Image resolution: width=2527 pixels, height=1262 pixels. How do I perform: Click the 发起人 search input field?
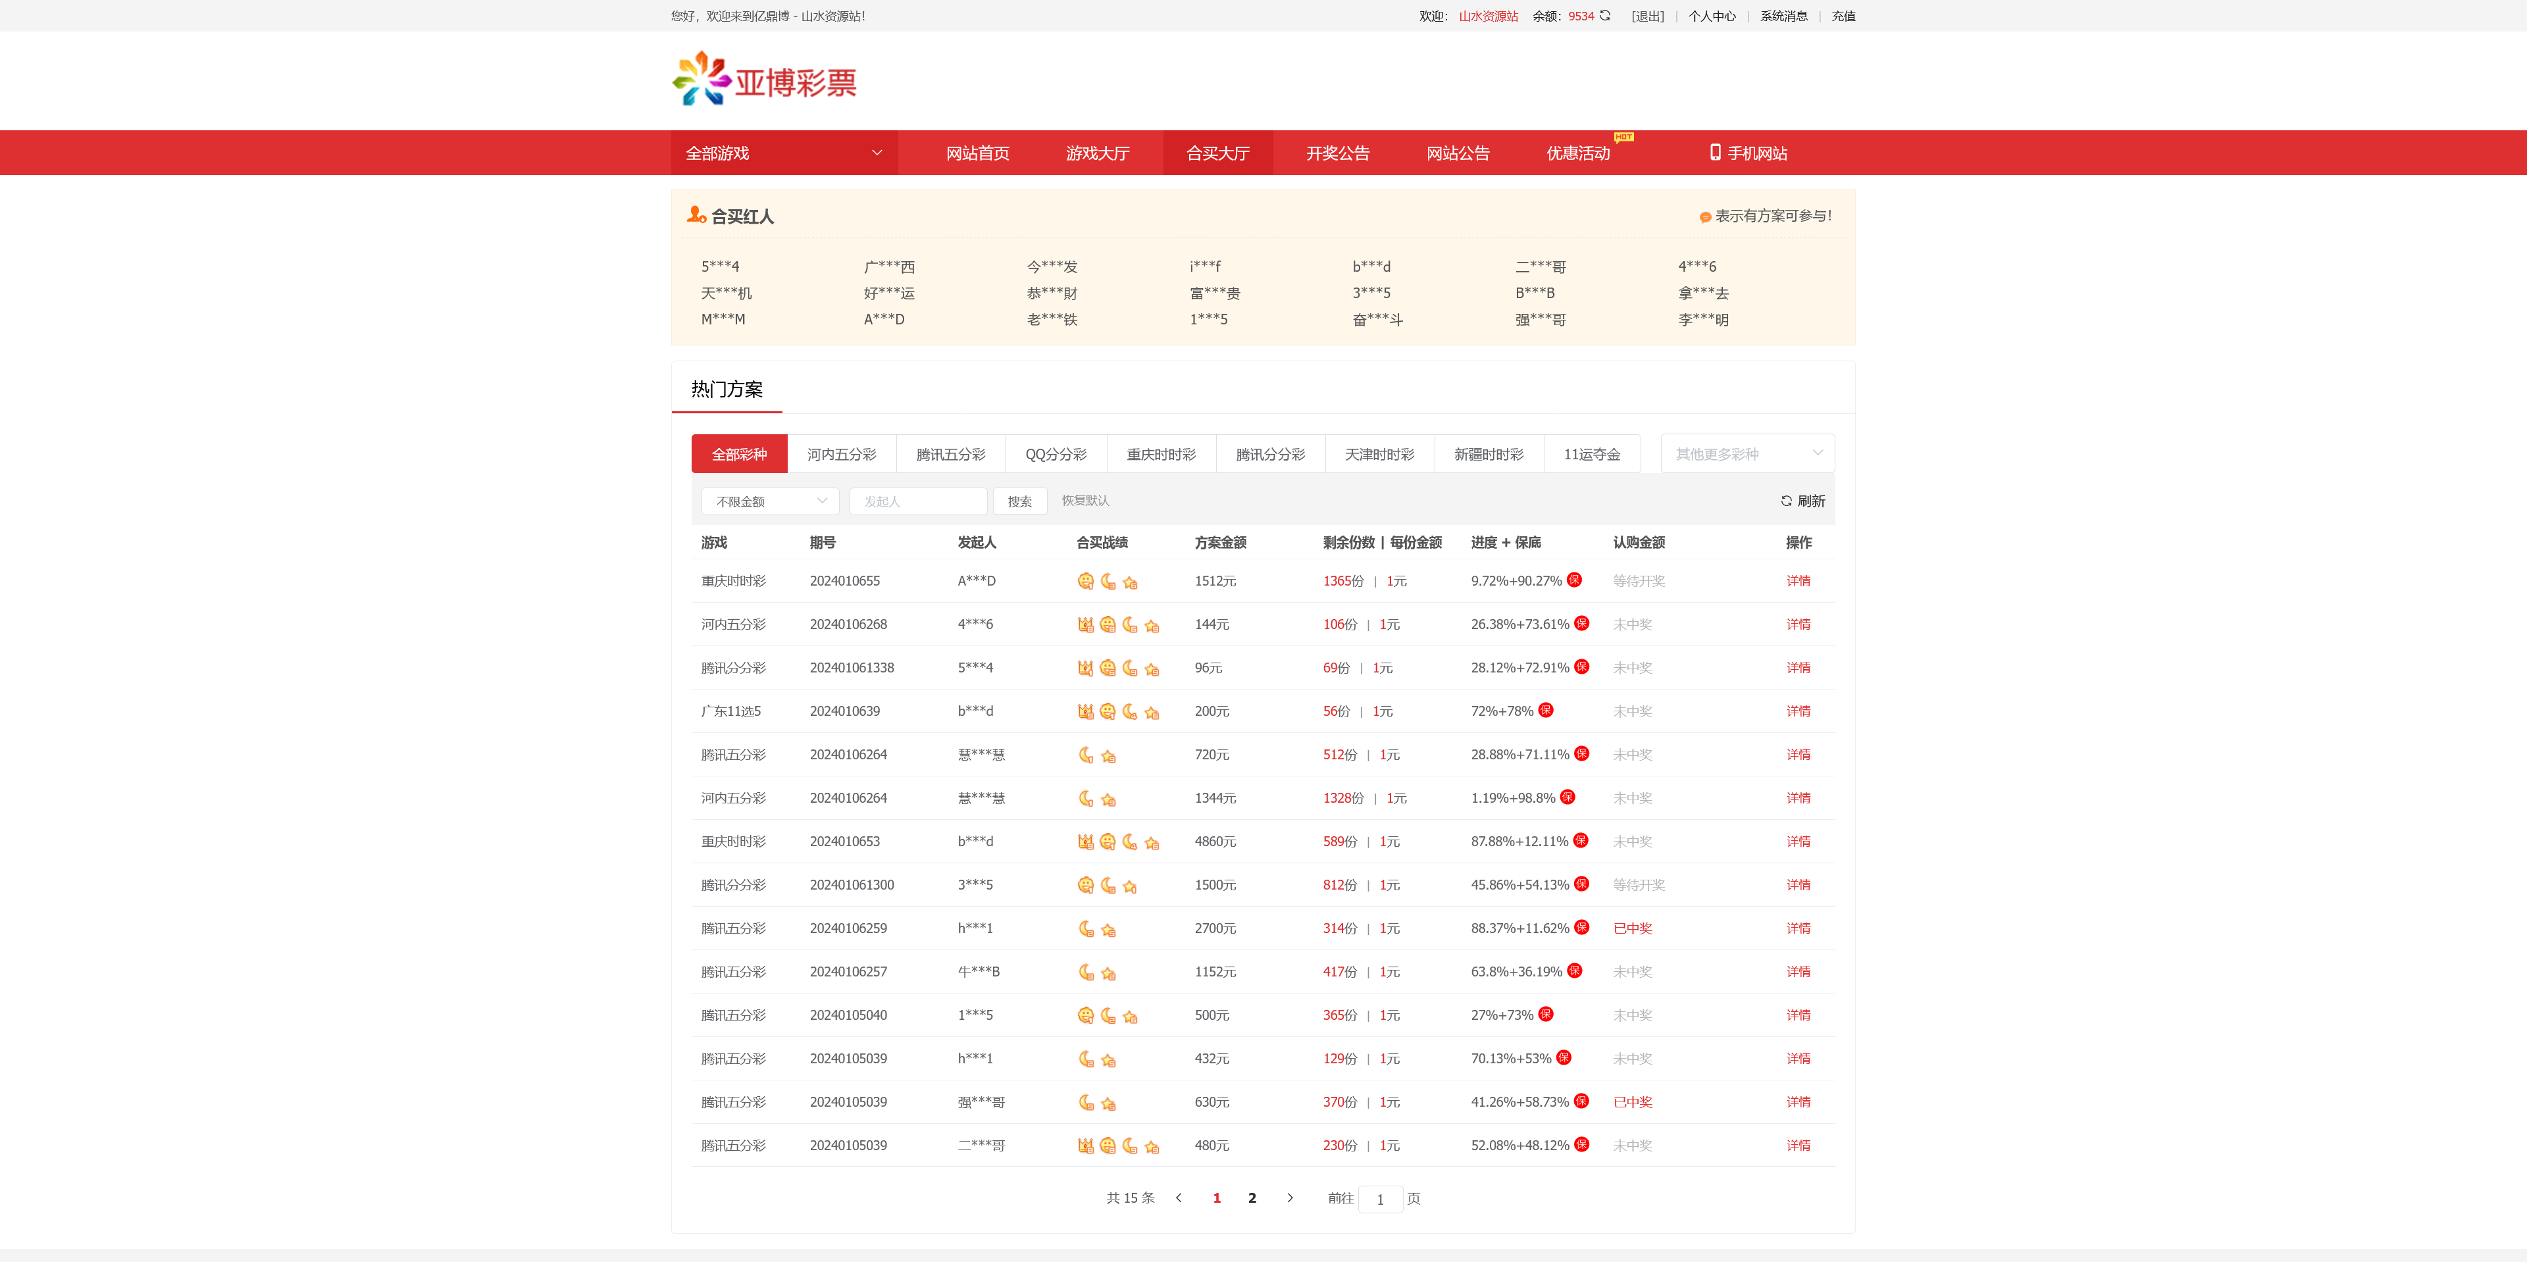tap(918, 501)
